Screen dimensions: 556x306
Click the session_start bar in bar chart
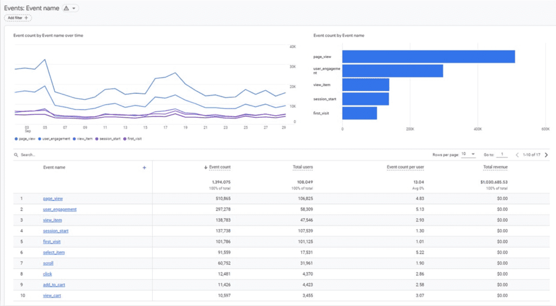pyautogui.click(x=365, y=99)
